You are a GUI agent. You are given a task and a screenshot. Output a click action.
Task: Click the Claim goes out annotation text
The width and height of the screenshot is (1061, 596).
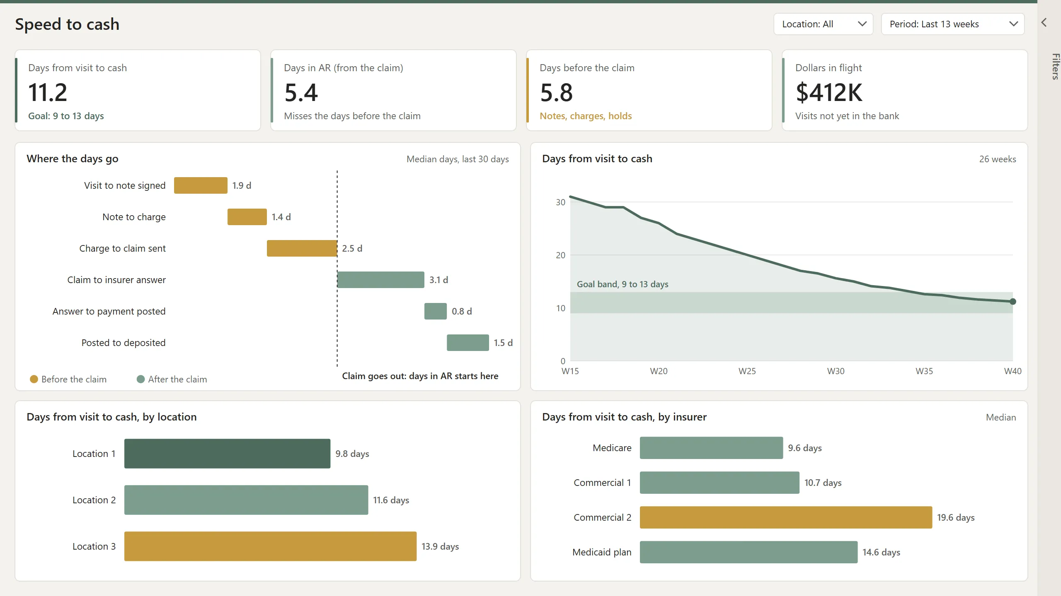pos(420,376)
